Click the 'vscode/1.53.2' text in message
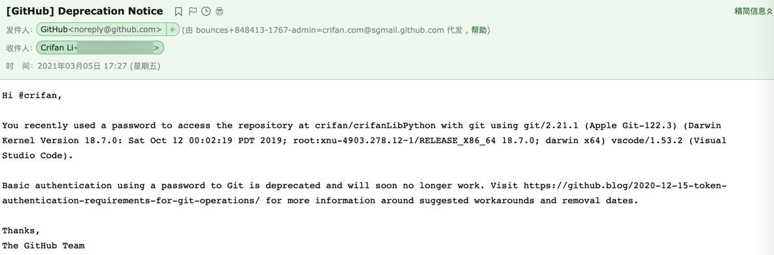Image resolution: width=774 pixels, height=255 pixels. tap(647, 141)
